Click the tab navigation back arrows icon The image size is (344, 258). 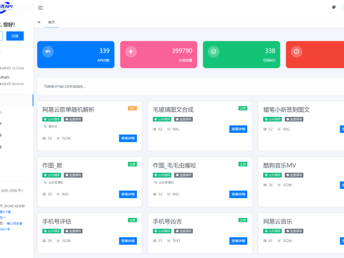pos(39,22)
